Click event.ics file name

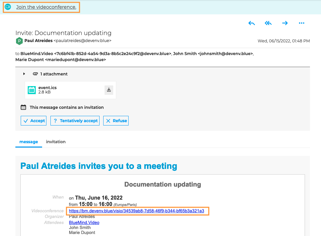click(47, 87)
